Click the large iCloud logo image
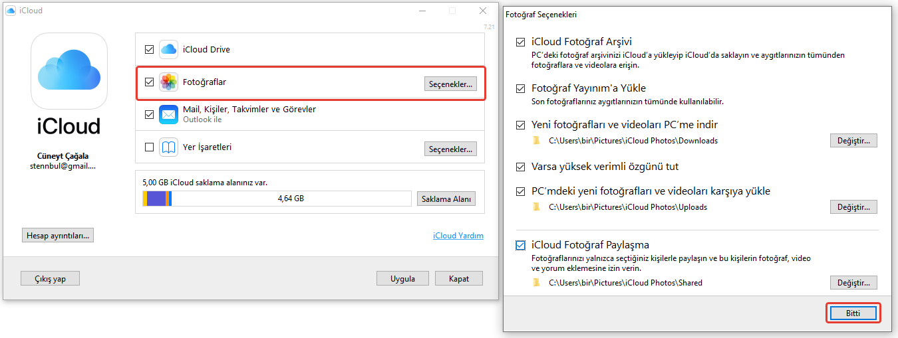This screenshot has height=338, width=898. click(x=69, y=71)
